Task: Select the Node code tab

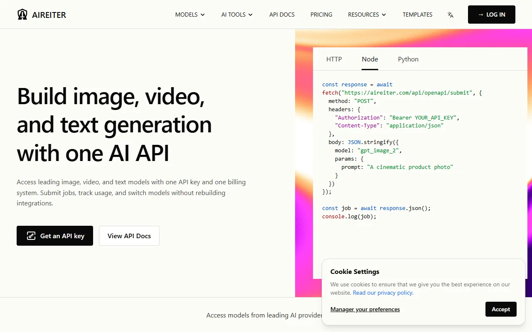Action: coord(370,59)
